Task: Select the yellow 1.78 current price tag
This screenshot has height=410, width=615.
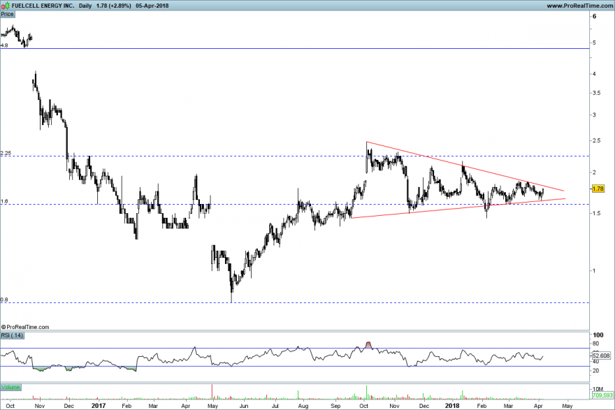Action: pos(598,189)
